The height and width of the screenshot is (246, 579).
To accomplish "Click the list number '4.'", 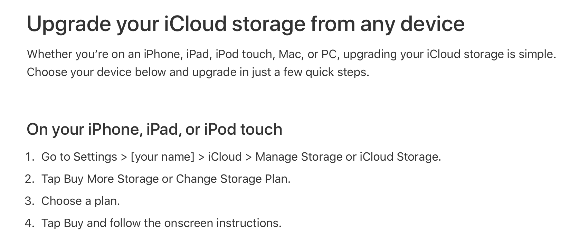I will (x=30, y=223).
